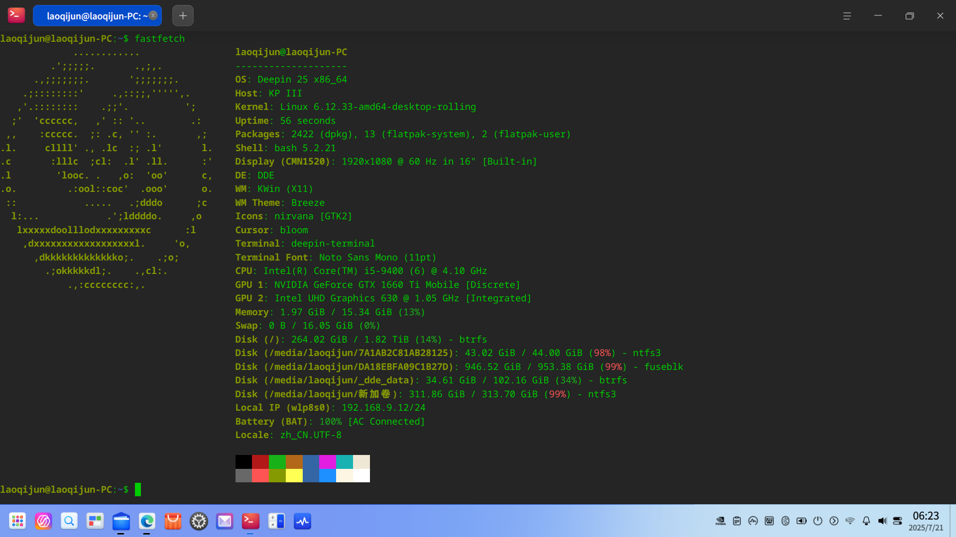The height and width of the screenshot is (537, 956).
Task: Open the multitasking view in dock
Action: pyautogui.click(x=95, y=521)
